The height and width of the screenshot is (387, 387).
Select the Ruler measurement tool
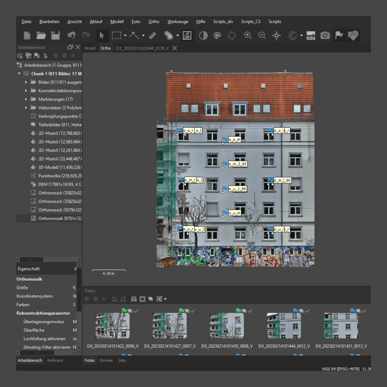point(153,35)
